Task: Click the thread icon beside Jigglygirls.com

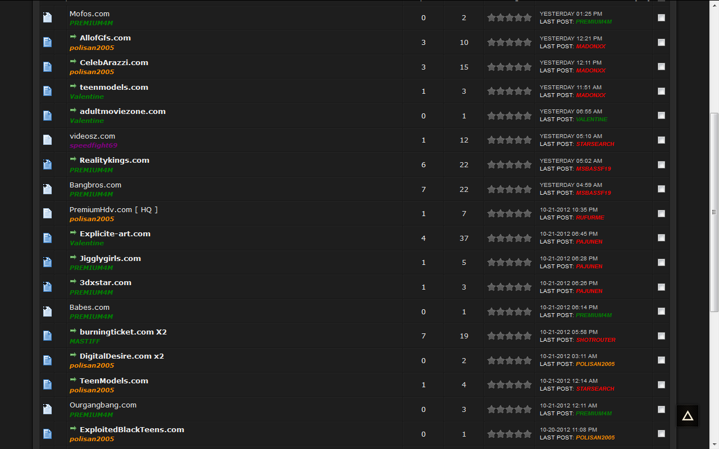Action: coord(47,262)
